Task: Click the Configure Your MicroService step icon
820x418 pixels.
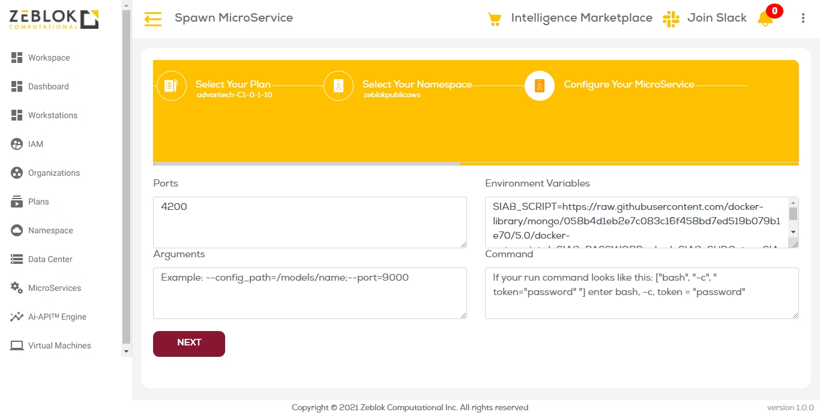Action: coord(539,86)
